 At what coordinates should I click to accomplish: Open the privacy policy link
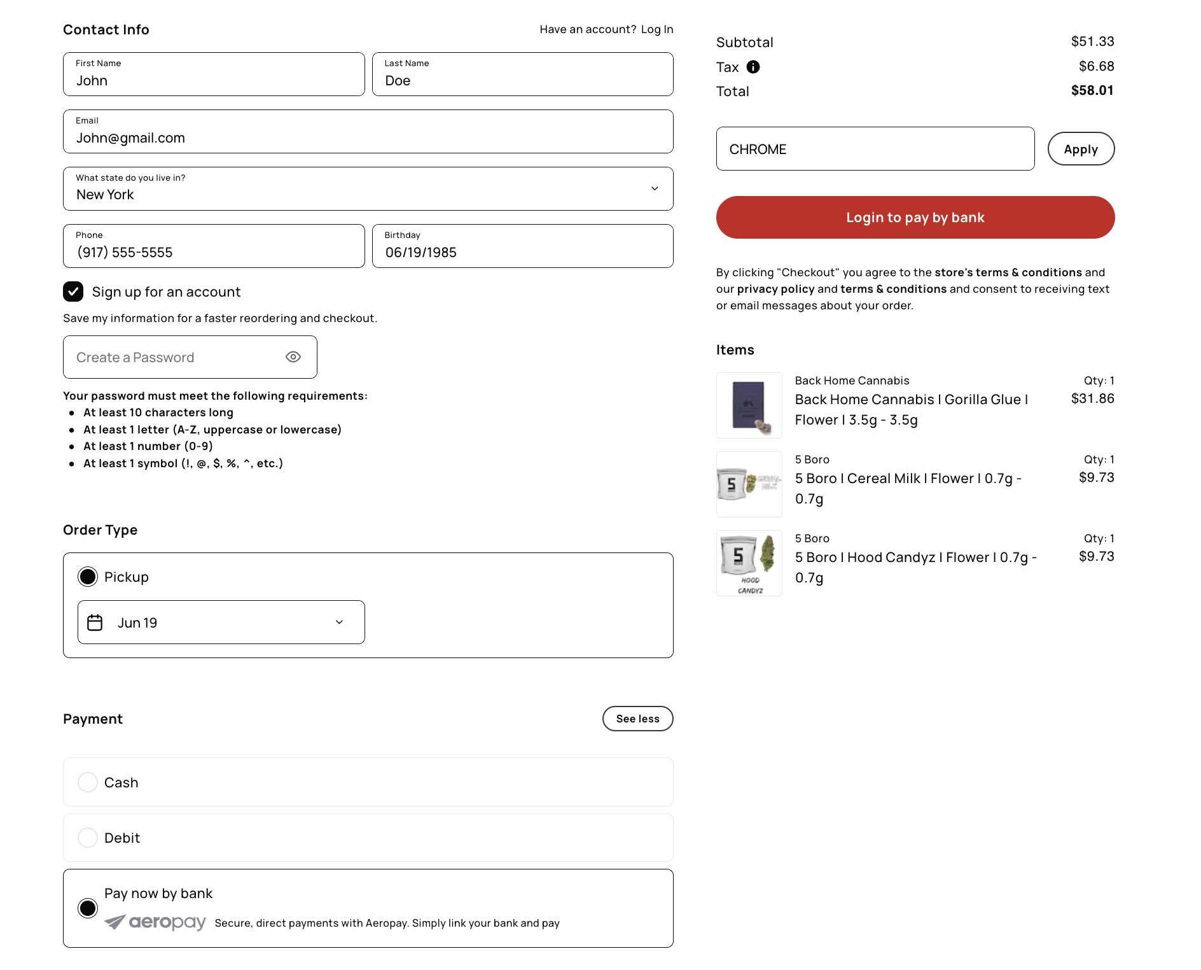[x=775, y=289]
